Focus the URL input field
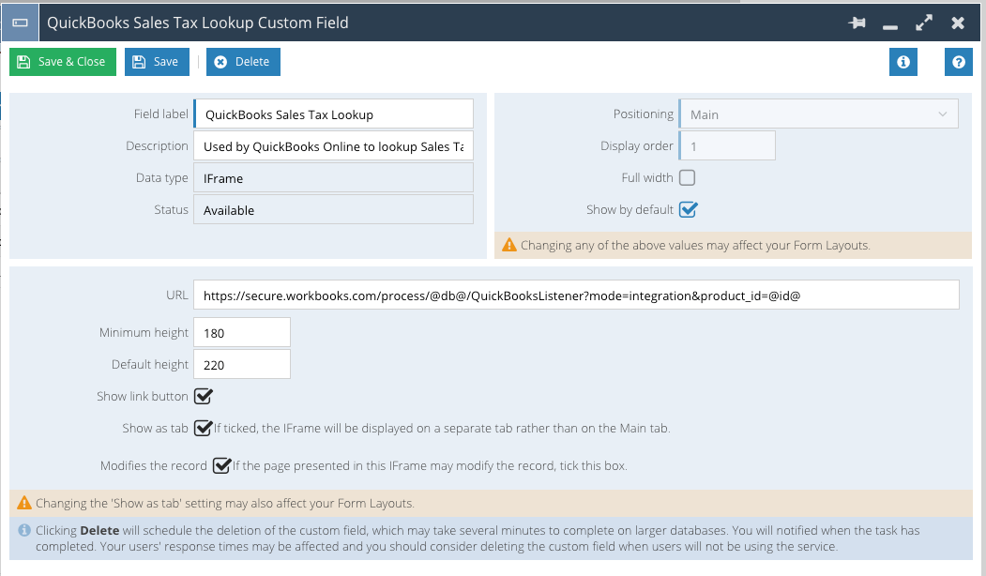This screenshot has height=576, width=986. pos(576,295)
